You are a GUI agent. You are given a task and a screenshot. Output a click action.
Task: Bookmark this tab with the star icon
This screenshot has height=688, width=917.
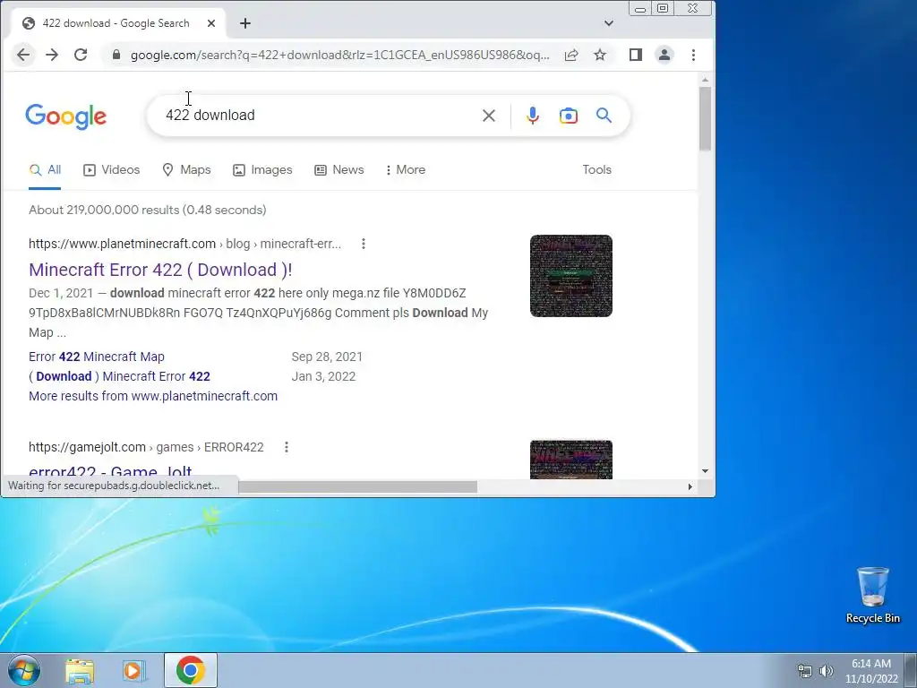click(600, 55)
